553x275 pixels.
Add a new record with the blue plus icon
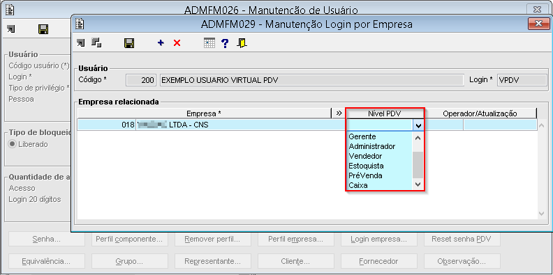tap(161, 43)
